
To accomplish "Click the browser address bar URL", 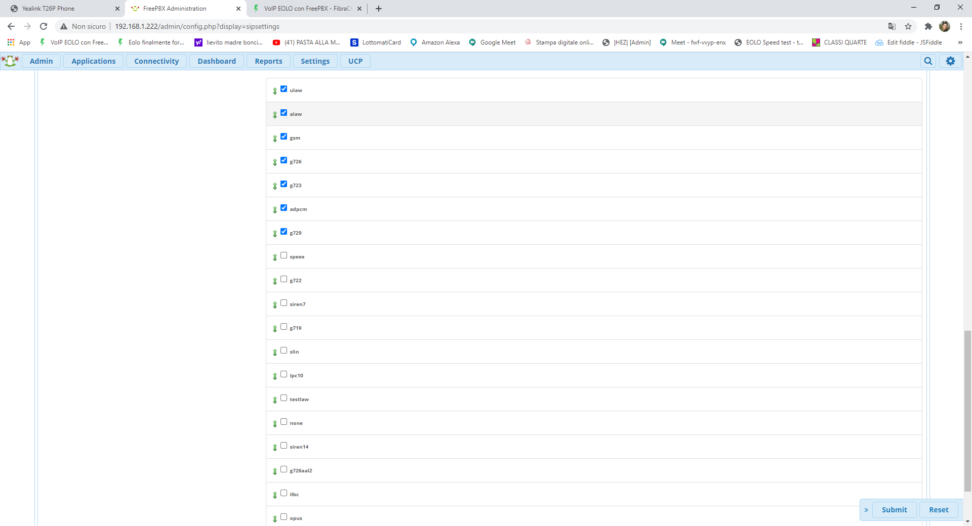I will click(x=197, y=26).
